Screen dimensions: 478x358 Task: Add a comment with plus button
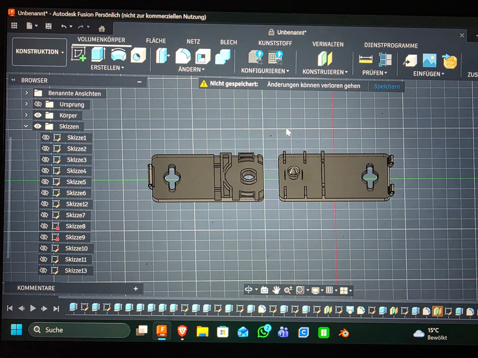136,288
